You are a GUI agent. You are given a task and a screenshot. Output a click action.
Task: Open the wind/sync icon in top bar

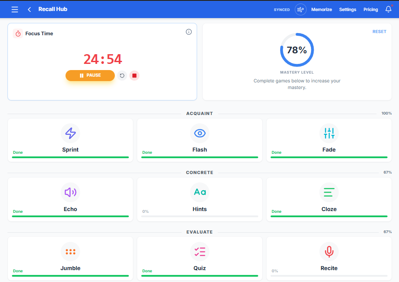(300, 9)
